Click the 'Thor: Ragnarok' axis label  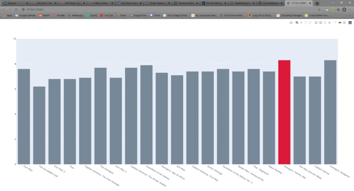click(x=261, y=170)
